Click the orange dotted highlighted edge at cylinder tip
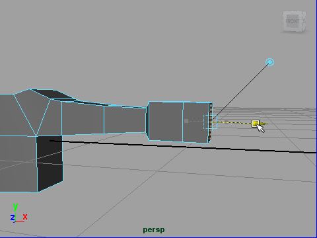The width and height of the screenshot is (317, 238). pyautogui.click(x=211, y=121)
